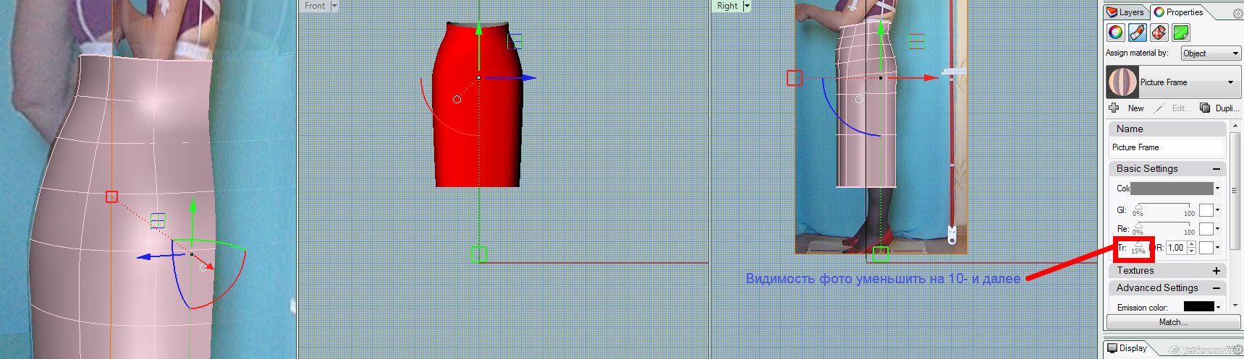Viewport: 1244px width, 359px height.
Task: Switch to the Properties tab
Action: click(x=1178, y=12)
